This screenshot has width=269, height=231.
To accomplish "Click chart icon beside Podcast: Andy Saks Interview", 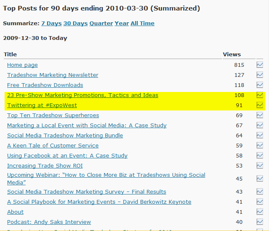I will [260, 222].
